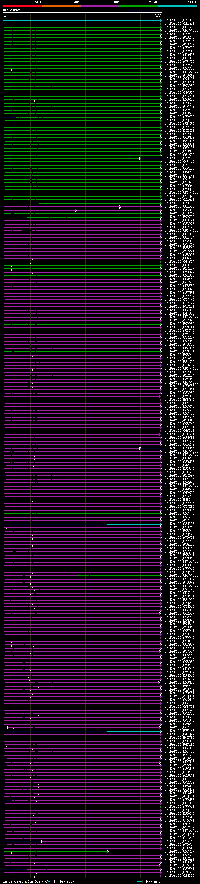Open hit UniRef100_Q6YTE2
This screenshot has width=200, height=884.
(x=179, y=403)
